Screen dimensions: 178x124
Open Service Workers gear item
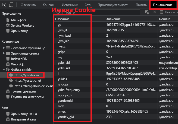click(22, 26)
